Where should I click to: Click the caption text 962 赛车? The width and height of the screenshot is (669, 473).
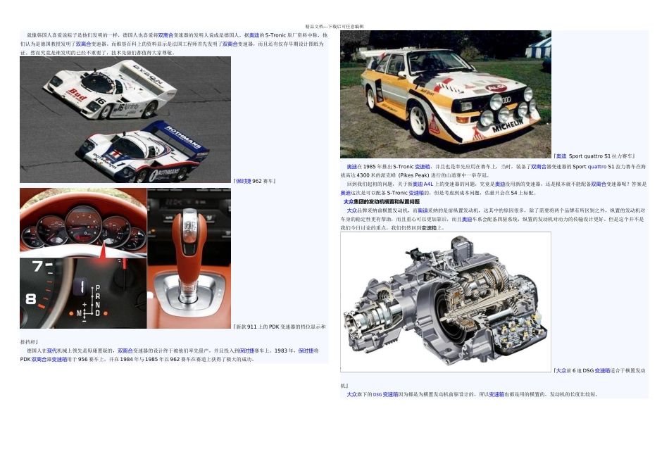click(x=263, y=182)
